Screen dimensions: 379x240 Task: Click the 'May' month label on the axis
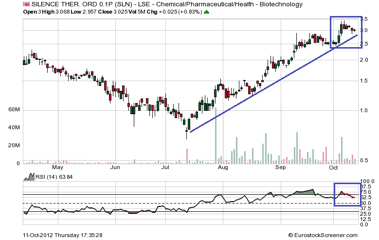57,167
